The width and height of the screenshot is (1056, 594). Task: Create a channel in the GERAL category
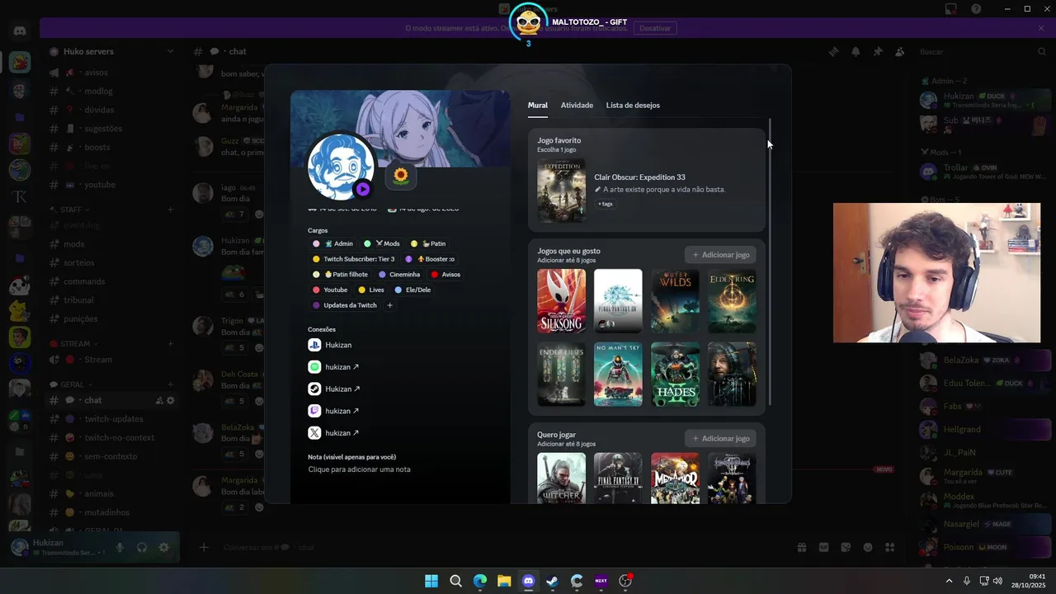coord(171,384)
